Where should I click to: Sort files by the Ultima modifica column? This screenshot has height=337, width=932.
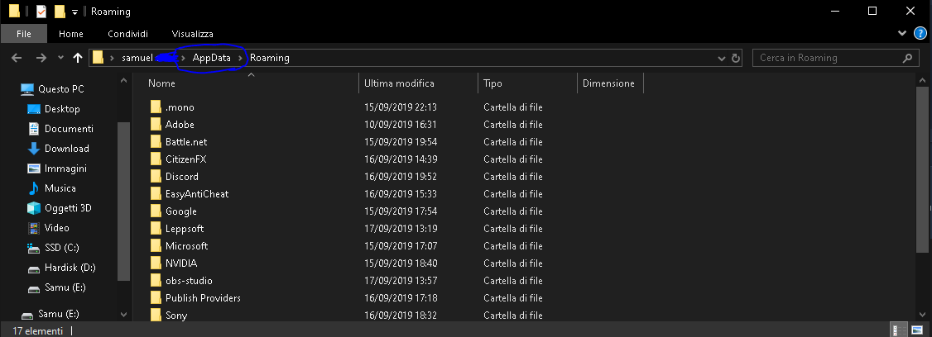399,83
